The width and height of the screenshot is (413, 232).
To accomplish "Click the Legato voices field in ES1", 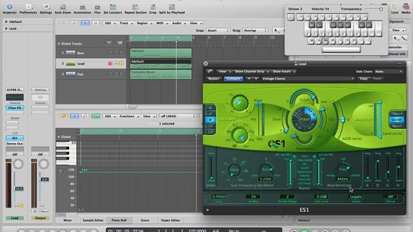I will tap(356, 197).
